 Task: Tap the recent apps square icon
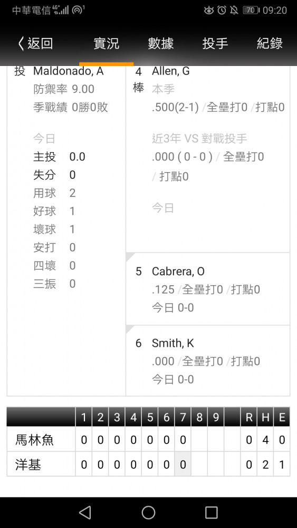point(211,512)
